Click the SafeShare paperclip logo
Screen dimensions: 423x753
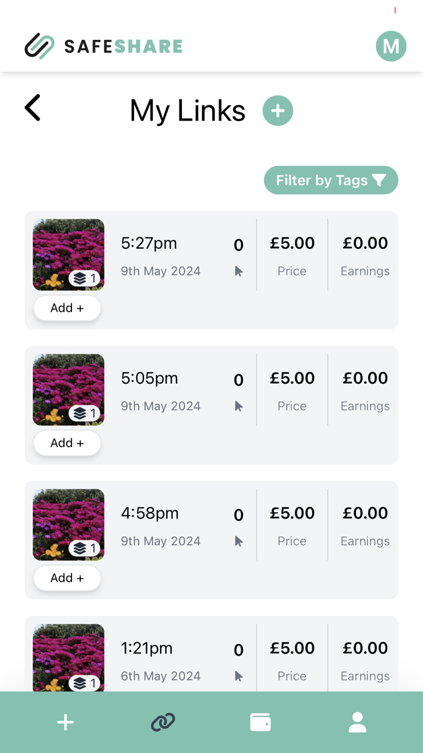click(x=40, y=46)
